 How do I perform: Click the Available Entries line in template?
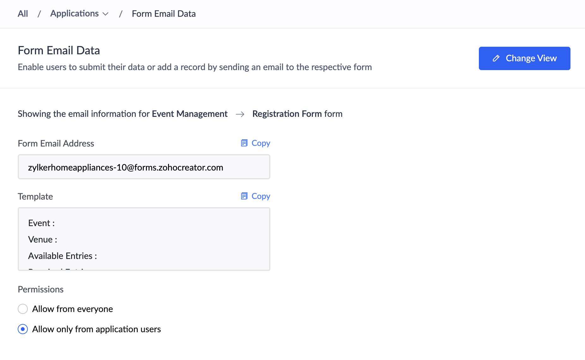pos(63,256)
